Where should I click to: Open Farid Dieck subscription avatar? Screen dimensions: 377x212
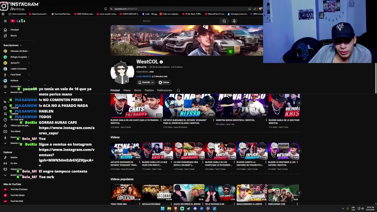tap(5, 74)
